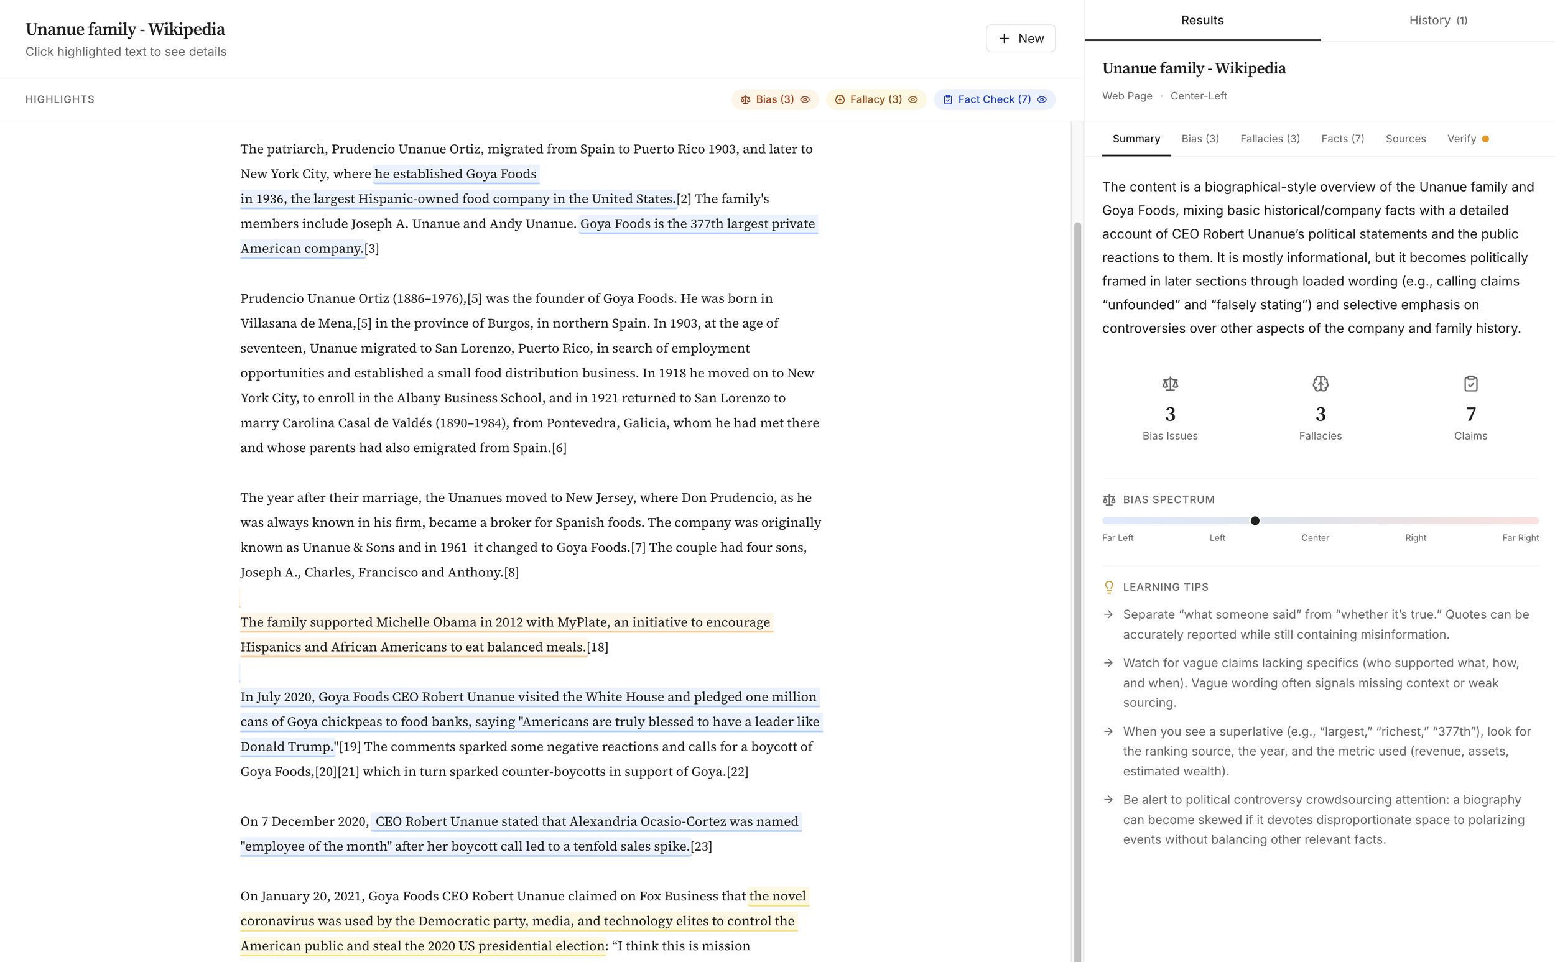The image size is (1555, 962).
Task: Click the scales icon beside Bias Spectrum
Action: 1109,500
